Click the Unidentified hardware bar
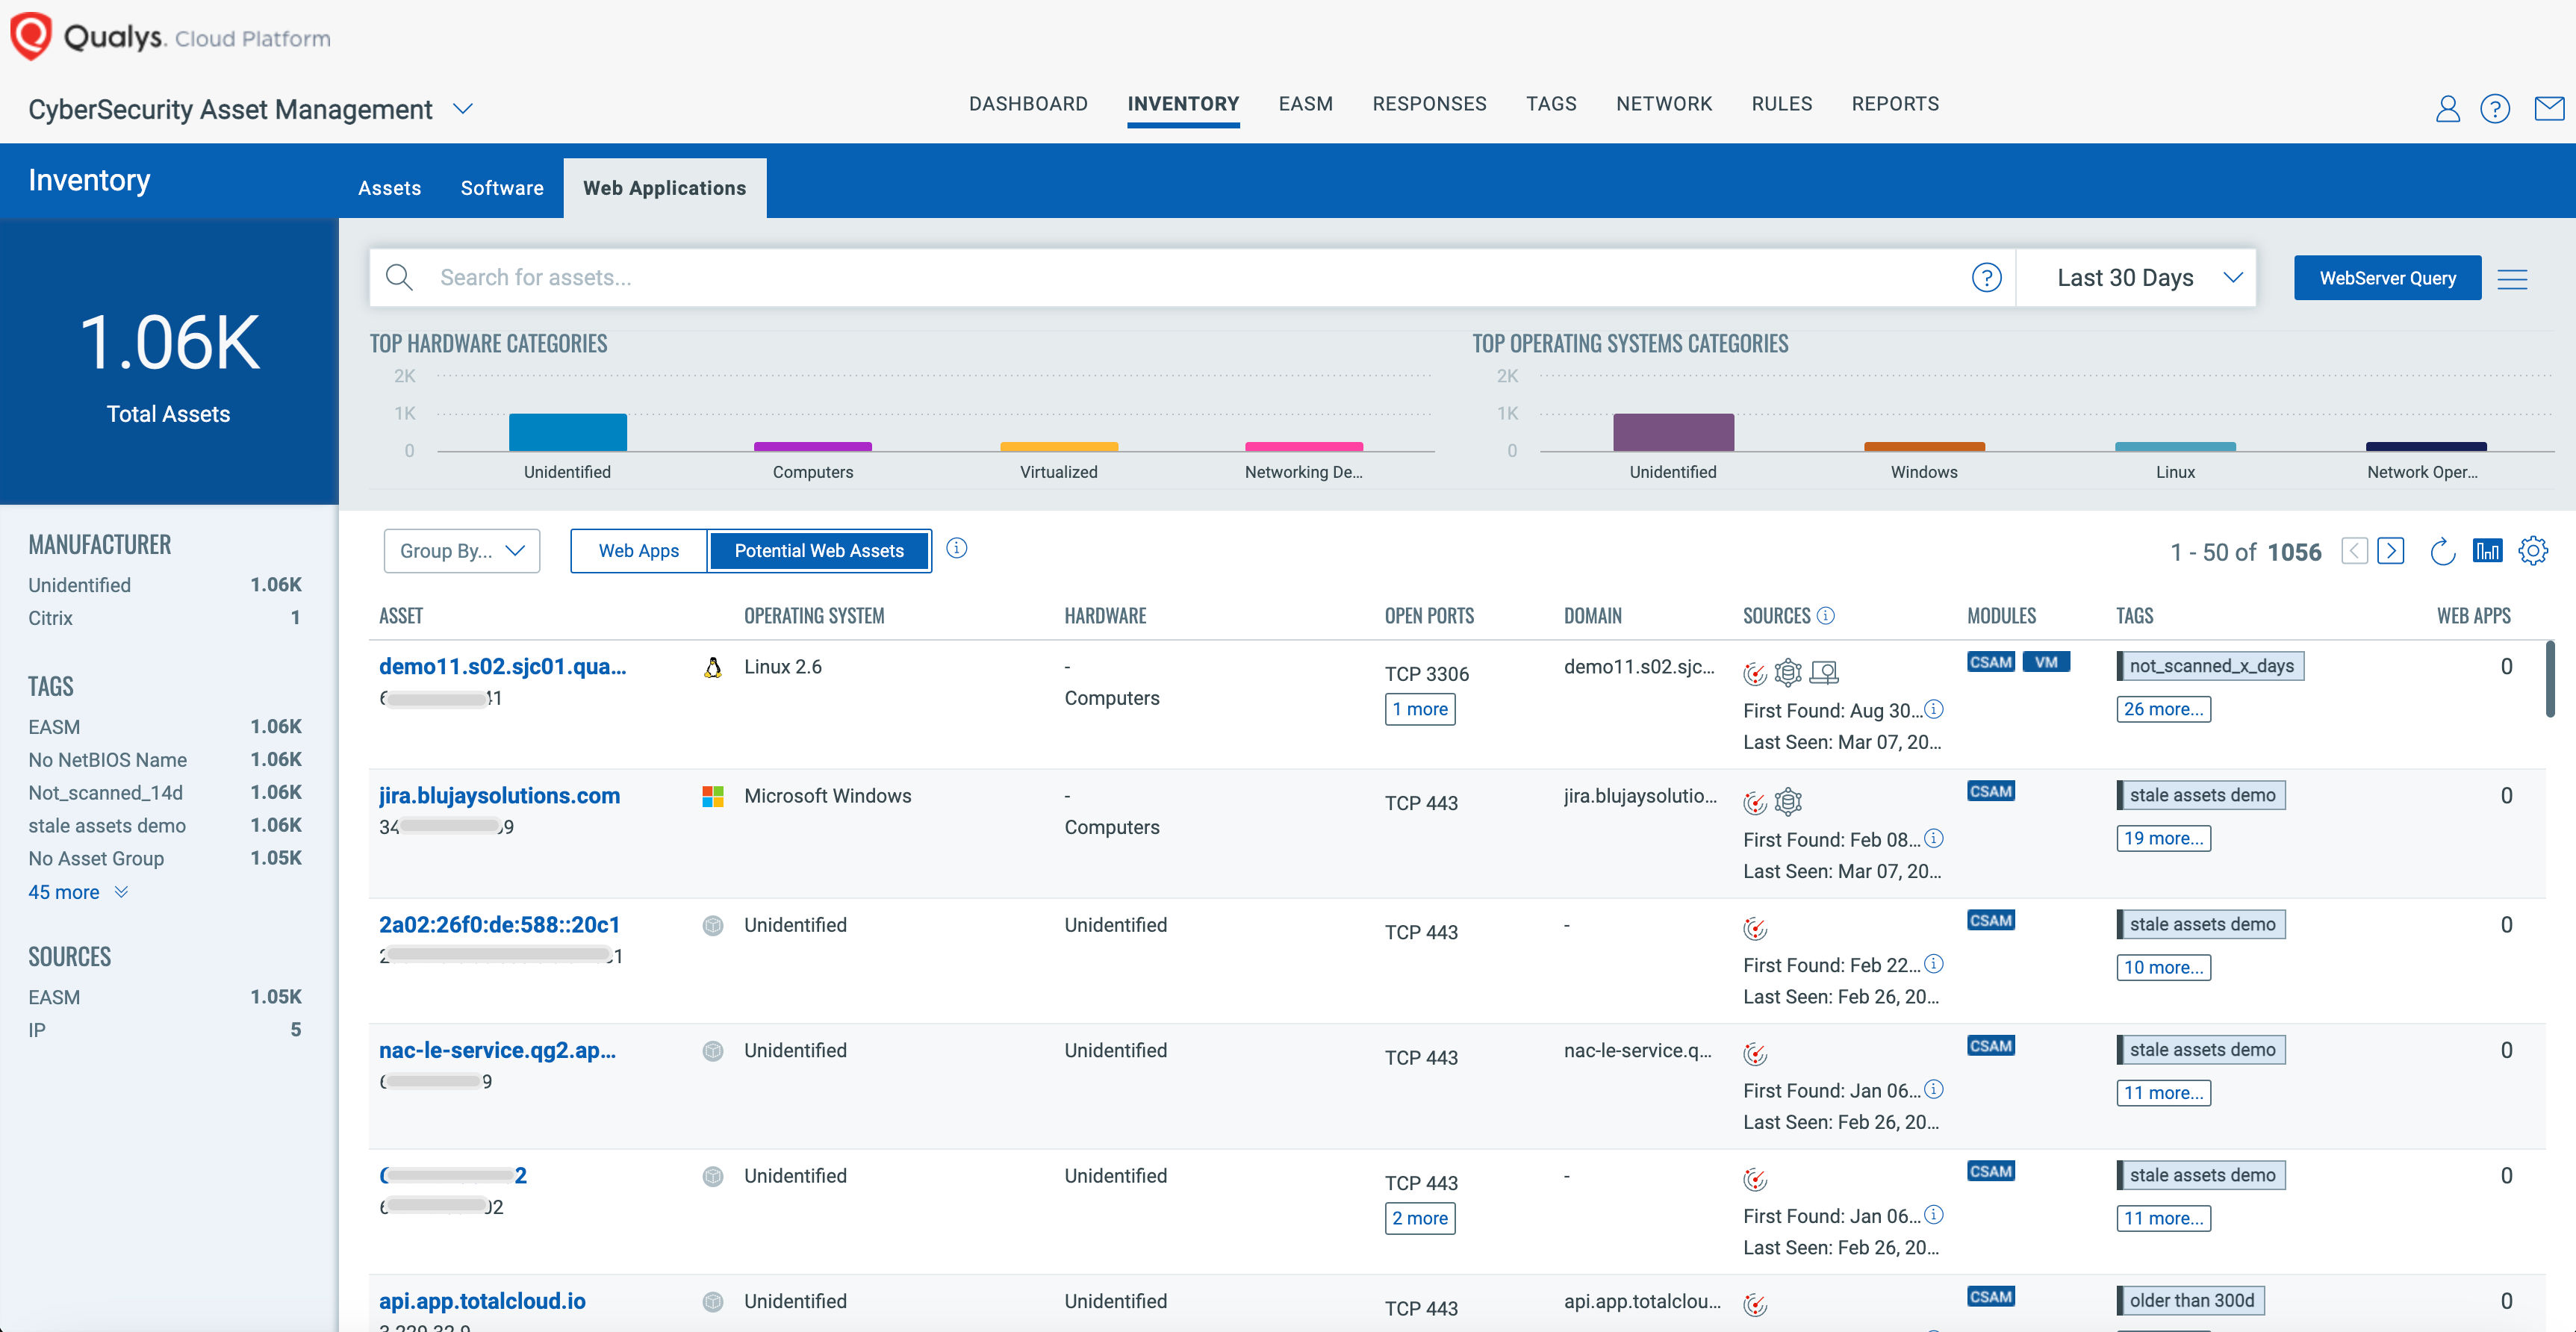Viewport: 2576px width, 1332px height. coord(568,432)
